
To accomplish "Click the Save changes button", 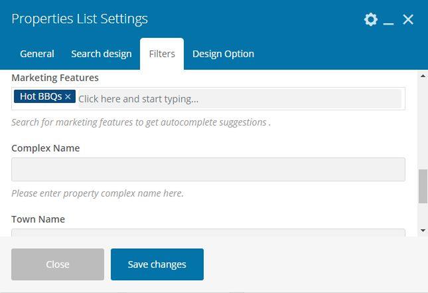I will [157, 264].
